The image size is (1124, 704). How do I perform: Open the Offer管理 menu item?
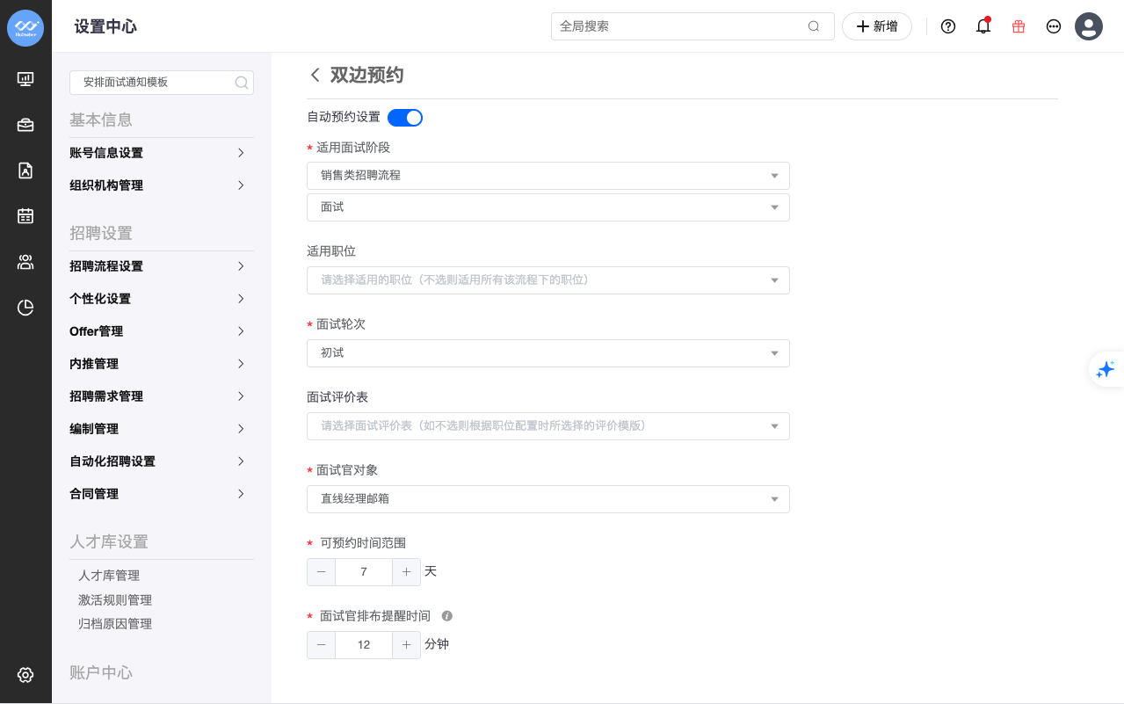(162, 331)
